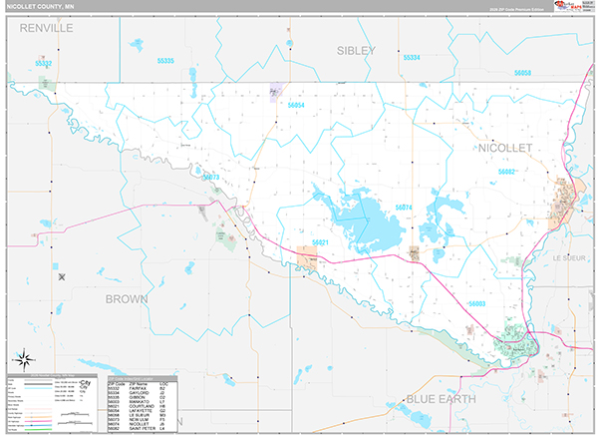Click the compass rose icon
The width and height of the screenshot is (598, 435).
pos(24,360)
